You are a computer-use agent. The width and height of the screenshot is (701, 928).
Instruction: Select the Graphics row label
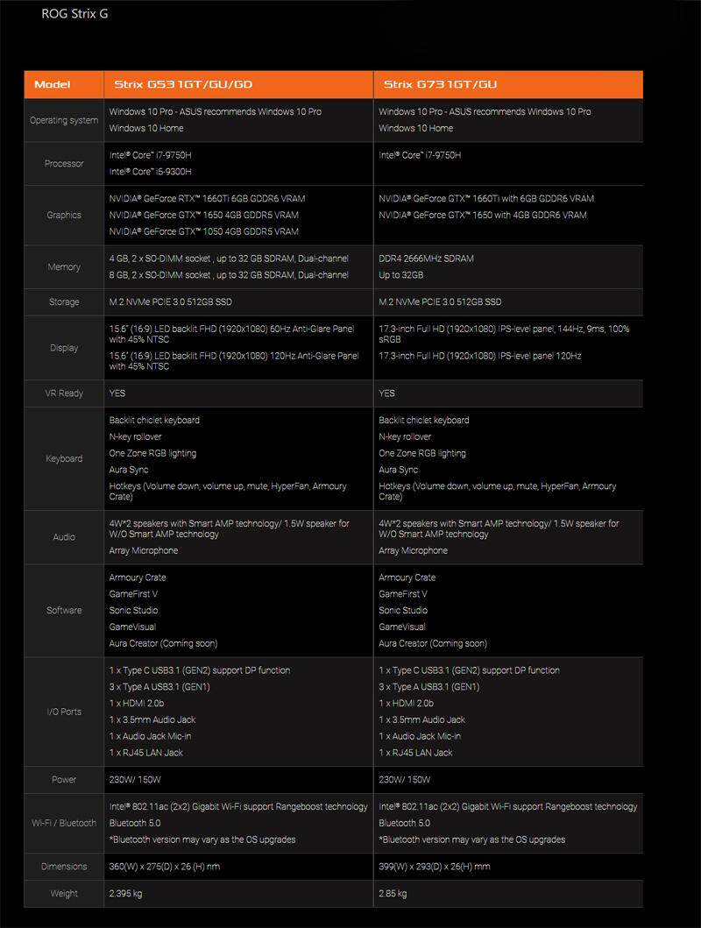point(64,215)
